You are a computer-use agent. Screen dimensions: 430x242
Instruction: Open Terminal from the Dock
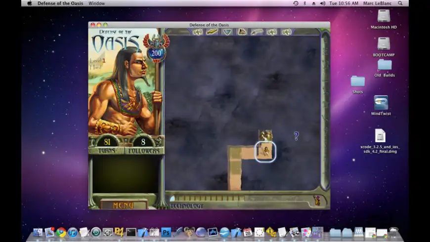coord(131,233)
